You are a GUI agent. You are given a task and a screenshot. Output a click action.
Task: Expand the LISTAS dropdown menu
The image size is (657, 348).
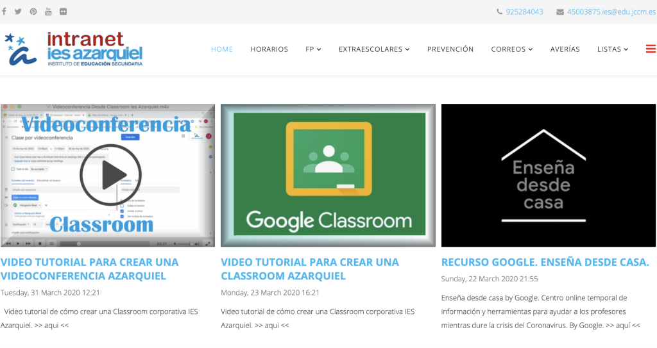(613, 49)
